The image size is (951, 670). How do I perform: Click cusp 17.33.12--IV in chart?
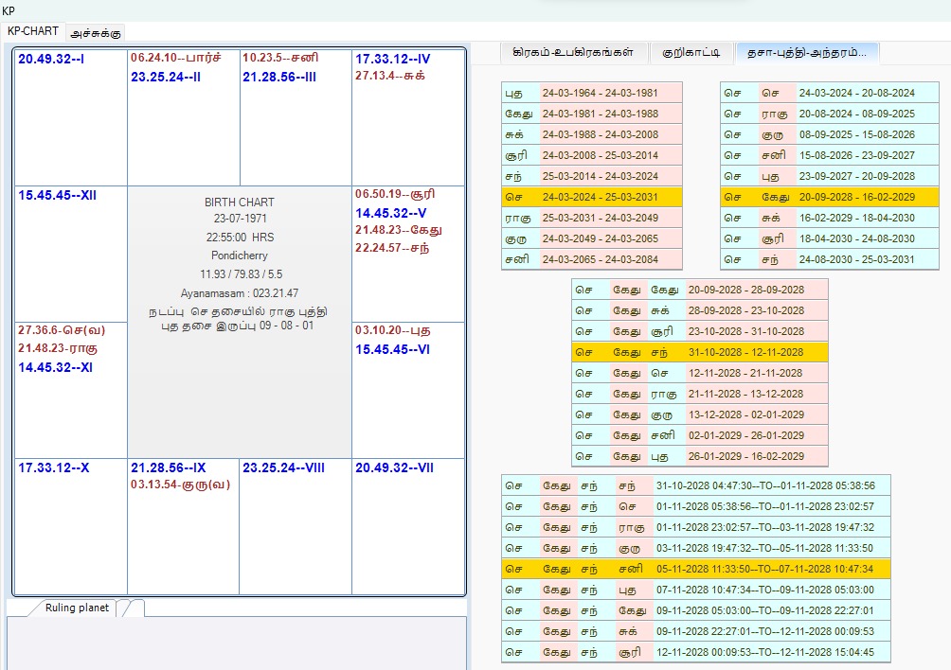point(393,59)
